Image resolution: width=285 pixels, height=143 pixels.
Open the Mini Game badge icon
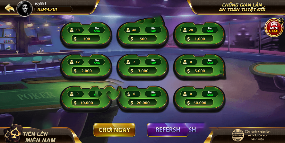(274, 28)
